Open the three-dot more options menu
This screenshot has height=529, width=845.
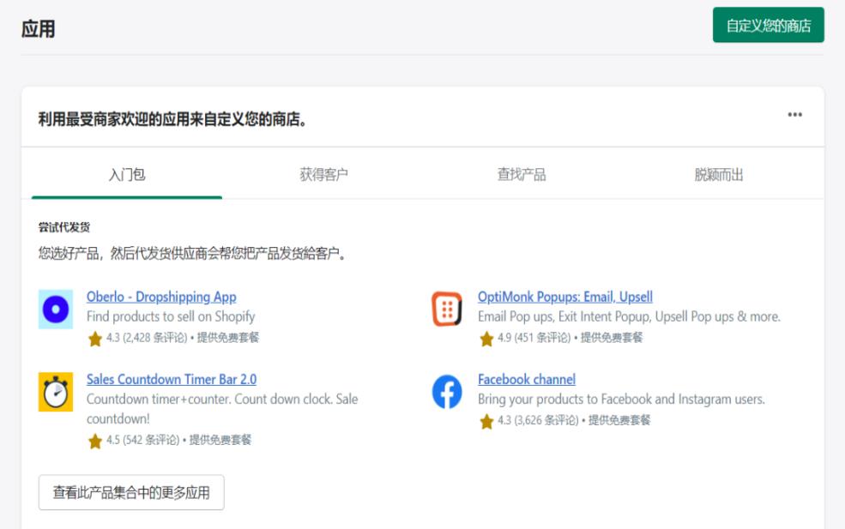794,115
